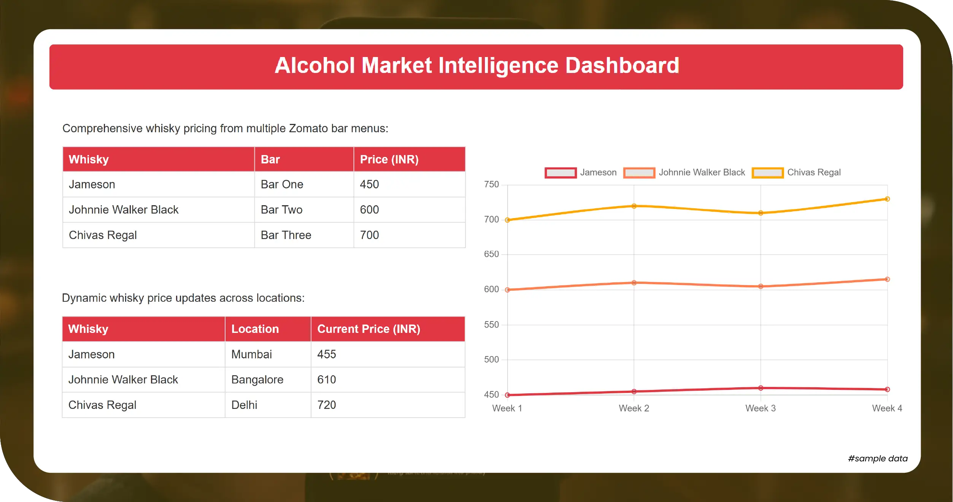Toggle Johnnie Walker Black legend box

(639, 173)
